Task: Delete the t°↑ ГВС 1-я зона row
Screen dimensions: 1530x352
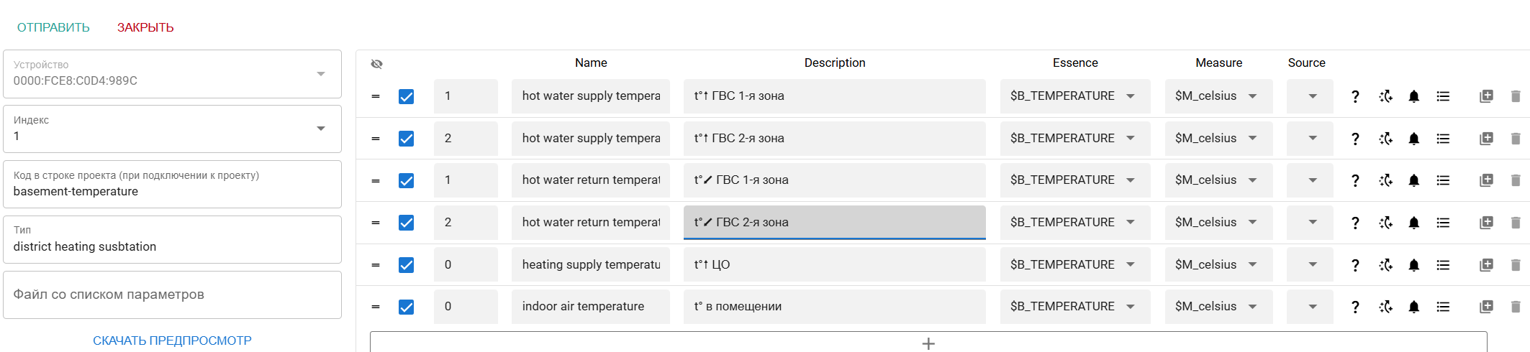Action: [x=1516, y=96]
